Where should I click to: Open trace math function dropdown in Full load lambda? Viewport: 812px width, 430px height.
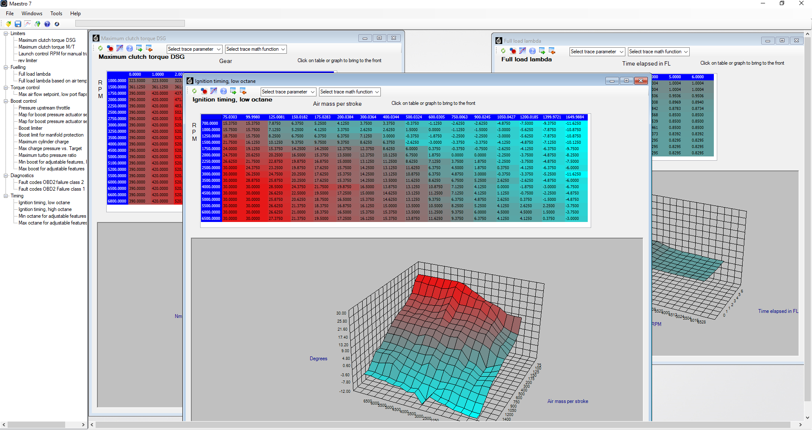tap(658, 52)
